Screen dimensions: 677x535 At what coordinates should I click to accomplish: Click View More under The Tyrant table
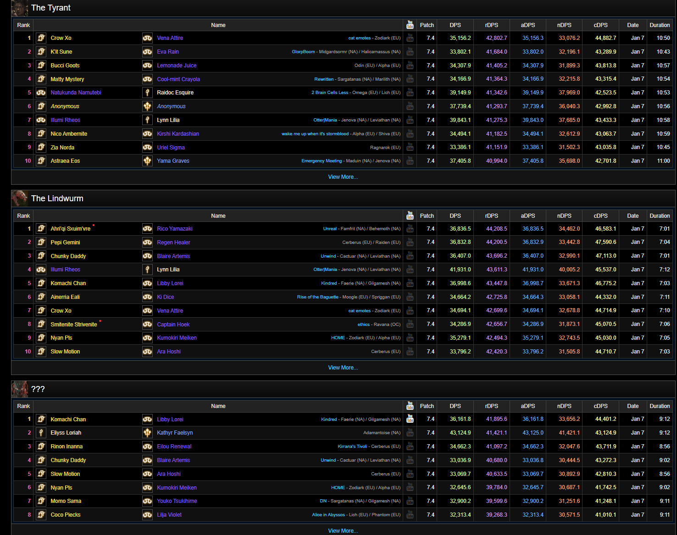click(343, 177)
